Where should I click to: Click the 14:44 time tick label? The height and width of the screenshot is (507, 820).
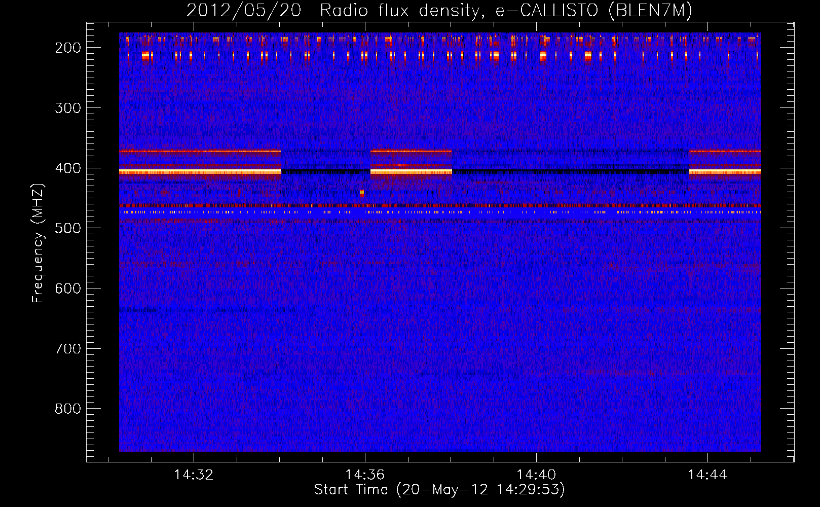(x=707, y=475)
